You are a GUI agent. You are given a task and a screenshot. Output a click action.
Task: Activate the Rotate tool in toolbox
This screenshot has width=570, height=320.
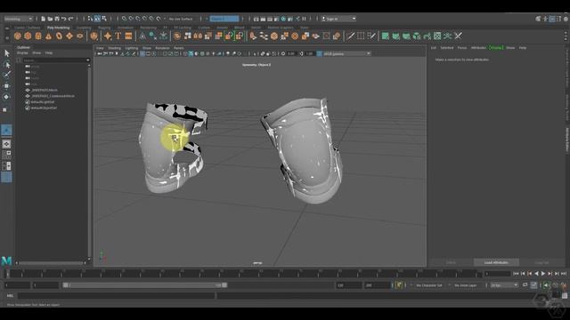coord(6,97)
